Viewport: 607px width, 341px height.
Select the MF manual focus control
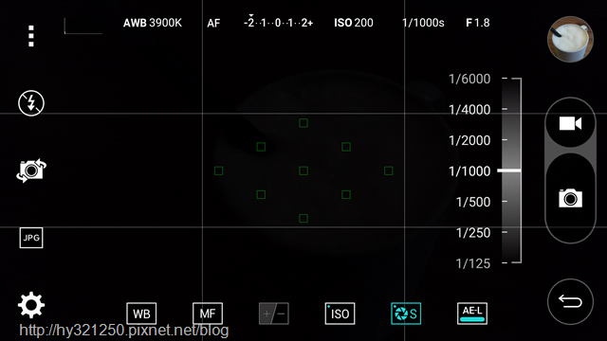click(x=208, y=314)
